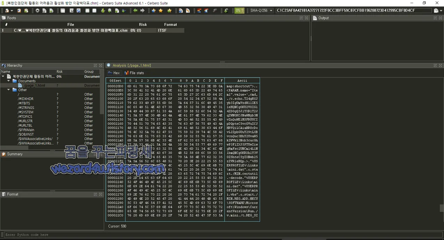Viewport: 444px width, 240px height.
Task: Switch to the Hex view tab
Action: [x=114, y=73]
